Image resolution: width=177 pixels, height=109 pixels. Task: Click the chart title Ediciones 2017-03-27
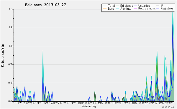[x=45, y=5]
